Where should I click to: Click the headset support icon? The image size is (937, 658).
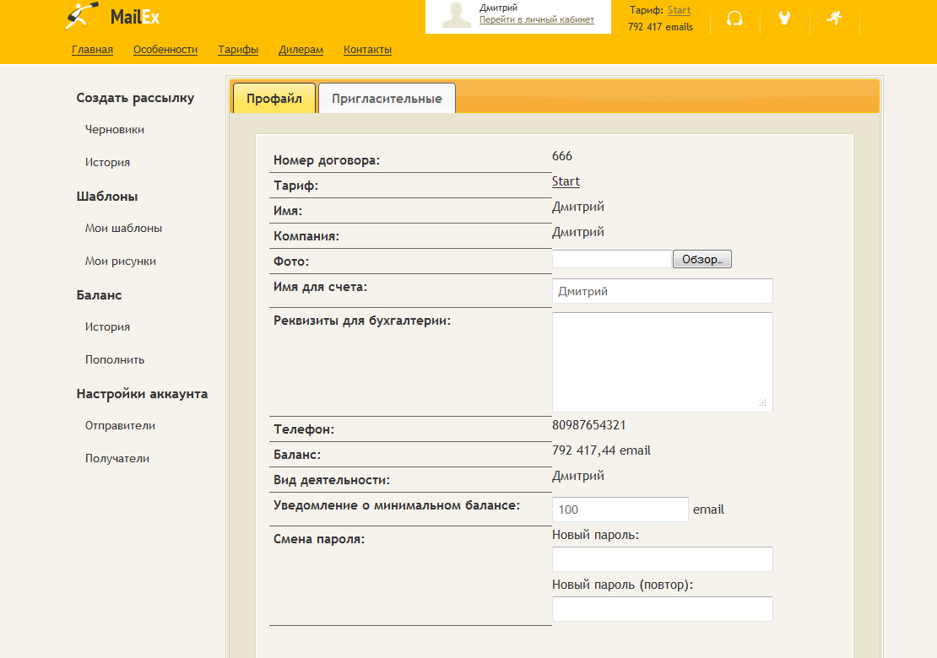coord(734,19)
